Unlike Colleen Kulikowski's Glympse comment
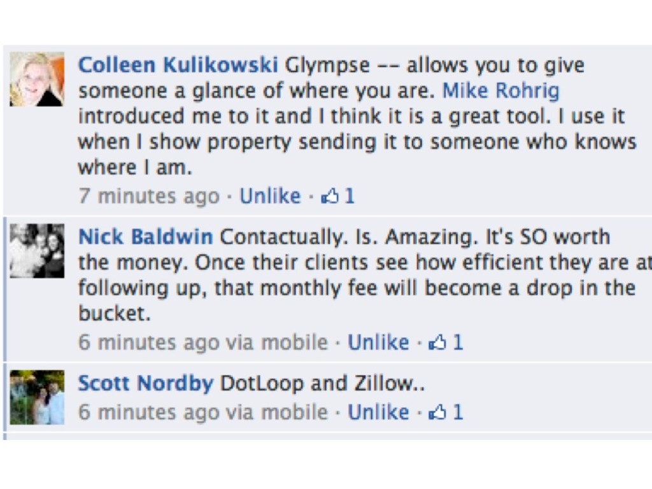652x489 pixels. pyautogui.click(x=269, y=196)
